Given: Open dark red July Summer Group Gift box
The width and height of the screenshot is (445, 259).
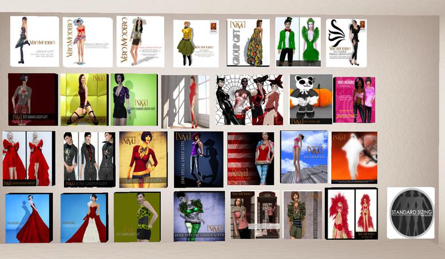Looking at the screenshot, I should [33, 99].
